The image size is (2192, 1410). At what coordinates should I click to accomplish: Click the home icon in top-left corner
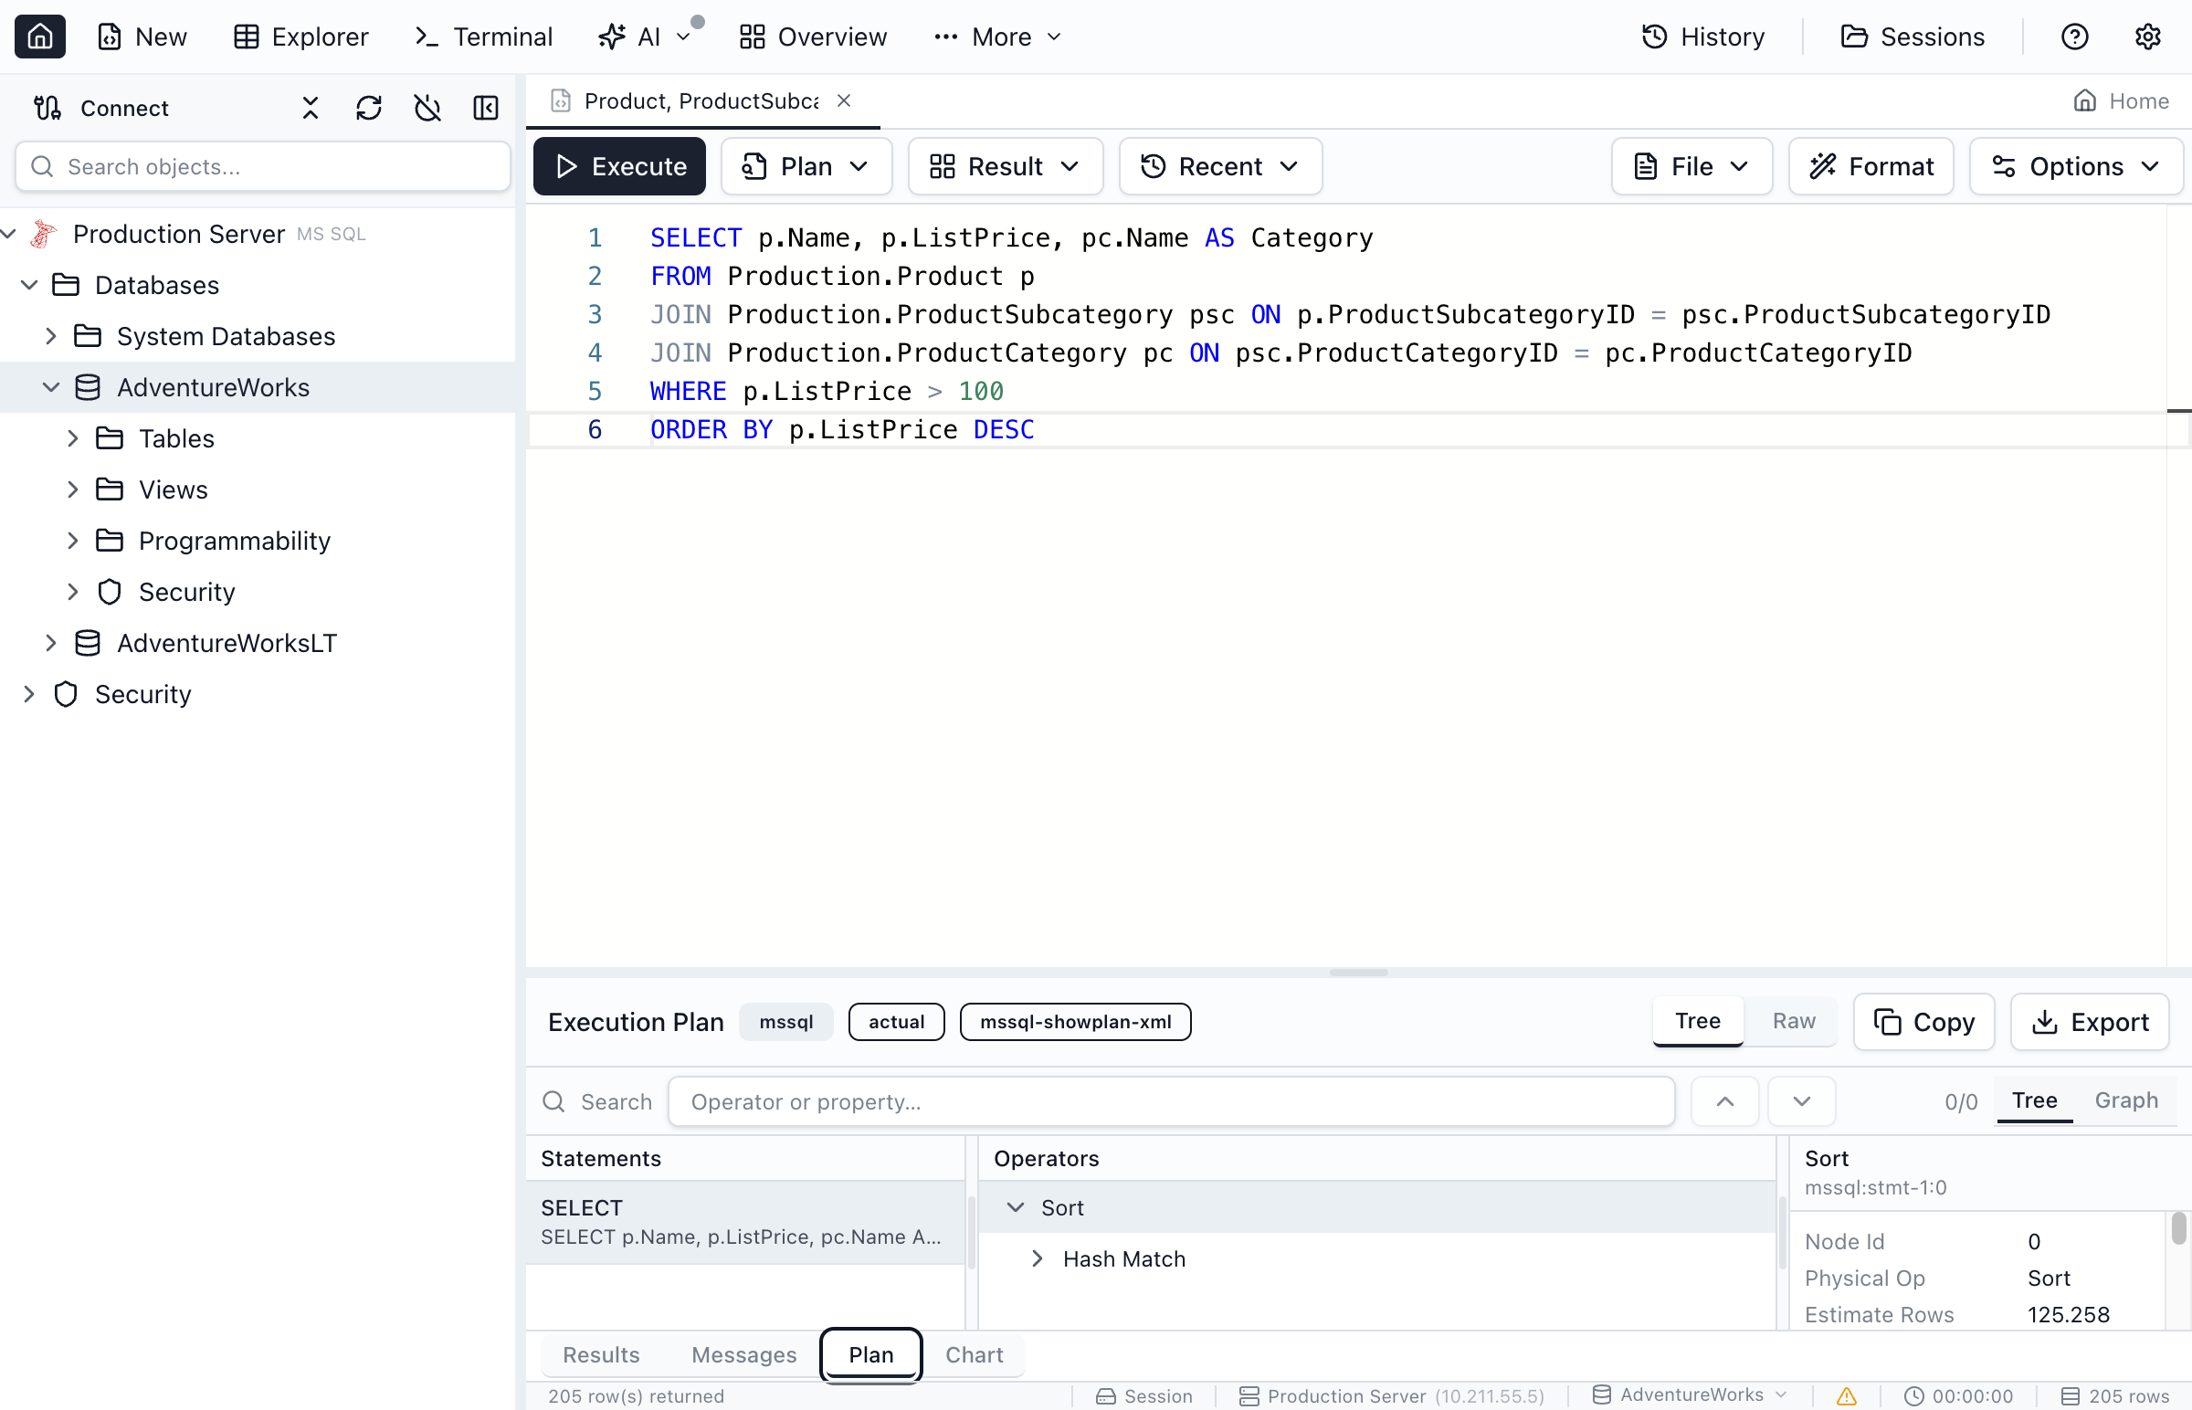click(x=39, y=37)
